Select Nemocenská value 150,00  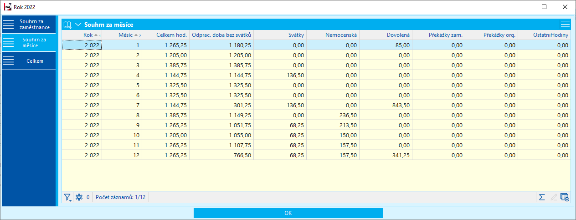333,135
